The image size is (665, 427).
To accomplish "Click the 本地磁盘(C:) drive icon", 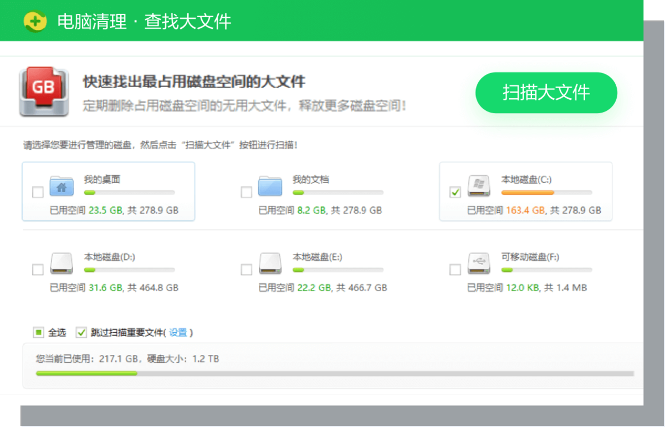I will 479,187.
